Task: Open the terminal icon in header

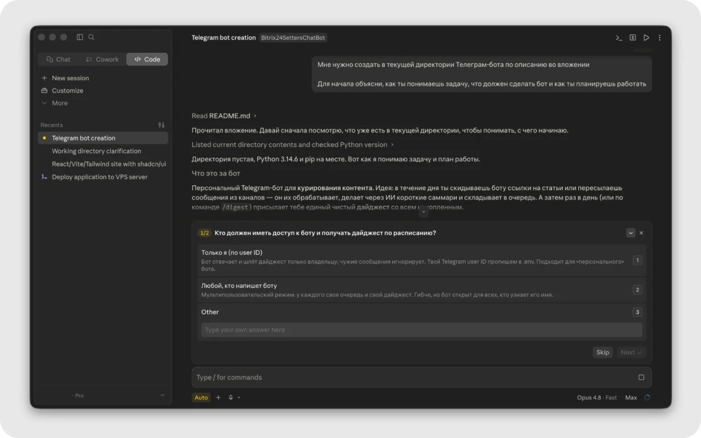Action: pyautogui.click(x=619, y=38)
